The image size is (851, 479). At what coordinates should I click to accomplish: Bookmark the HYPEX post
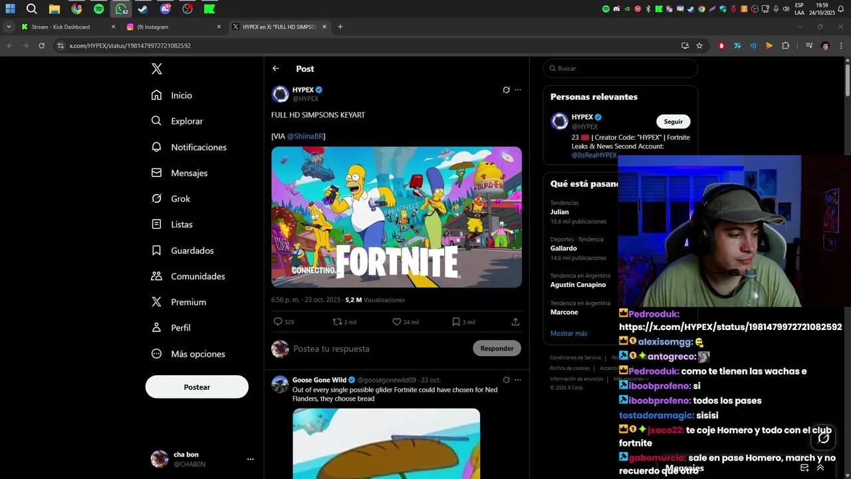[456, 322]
